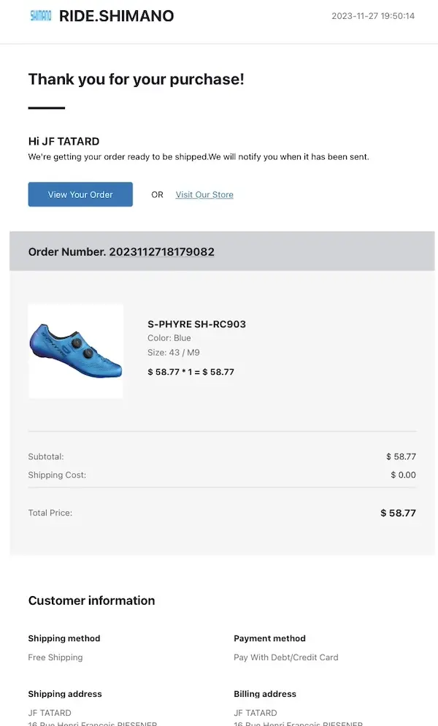The image size is (438, 726).
Task: Select the S-PHYRE SH-RC903 product title
Action: 196,324
